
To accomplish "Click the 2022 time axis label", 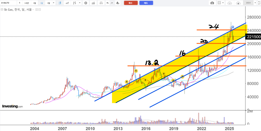I will 202,129.
